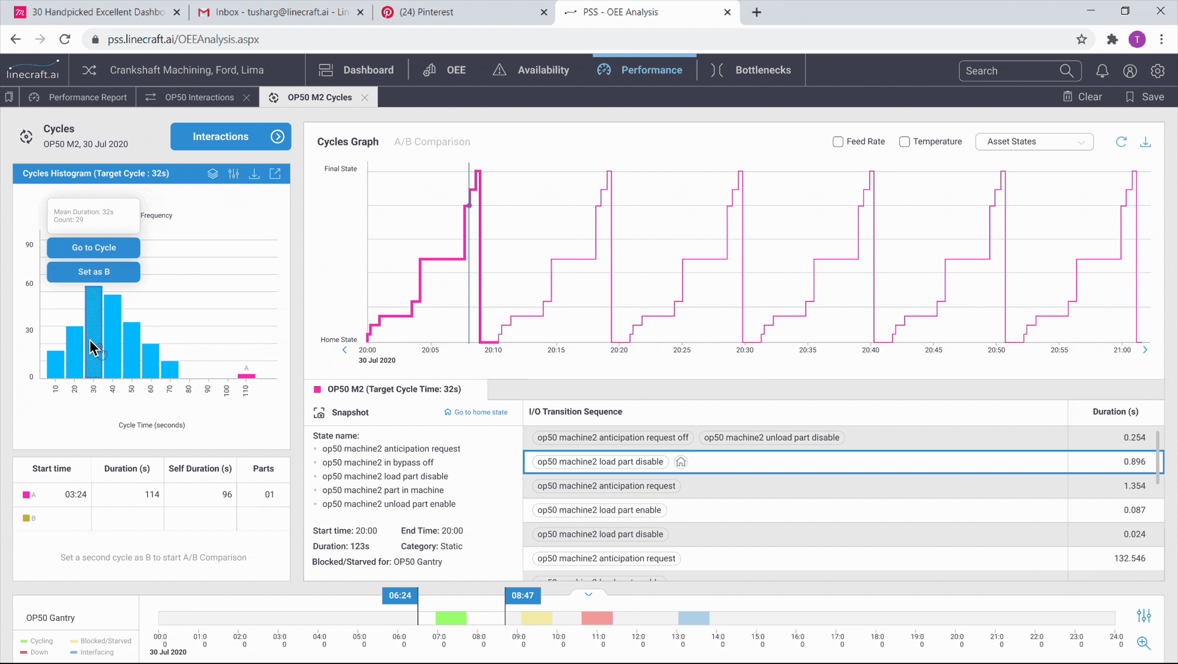Open a new browser tab
This screenshot has height=664, width=1178.
pyautogui.click(x=756, y=12)
